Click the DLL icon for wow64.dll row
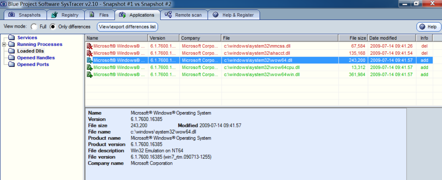This screenshot has width=442, height=180. (89, 60)
